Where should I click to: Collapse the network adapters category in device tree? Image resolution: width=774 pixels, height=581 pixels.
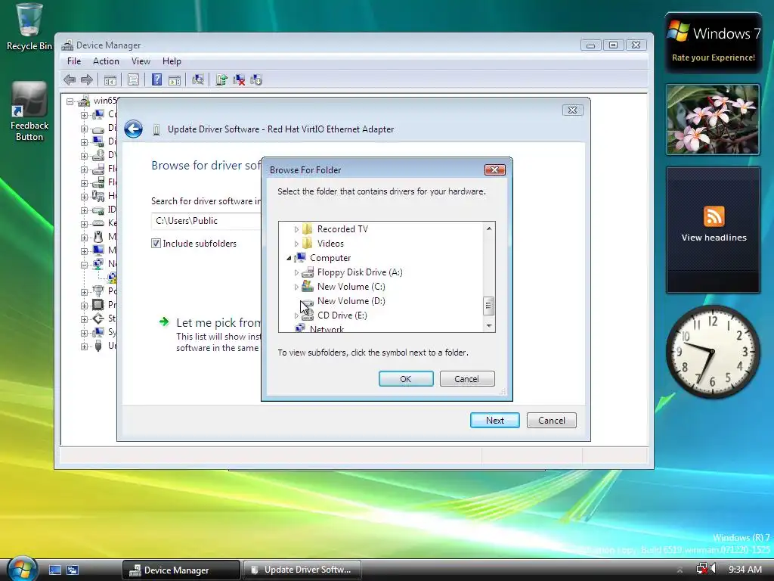pos(84,264)
